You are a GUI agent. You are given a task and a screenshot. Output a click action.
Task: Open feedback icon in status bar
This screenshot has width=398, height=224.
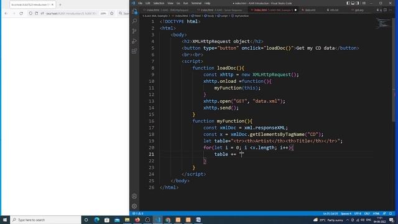pyautogui.click(x=384, y=213)
